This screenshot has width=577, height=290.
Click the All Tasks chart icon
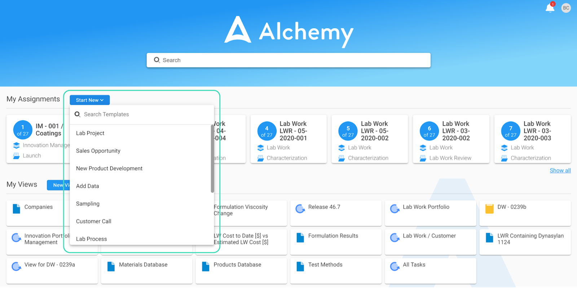tap(395, 267)
